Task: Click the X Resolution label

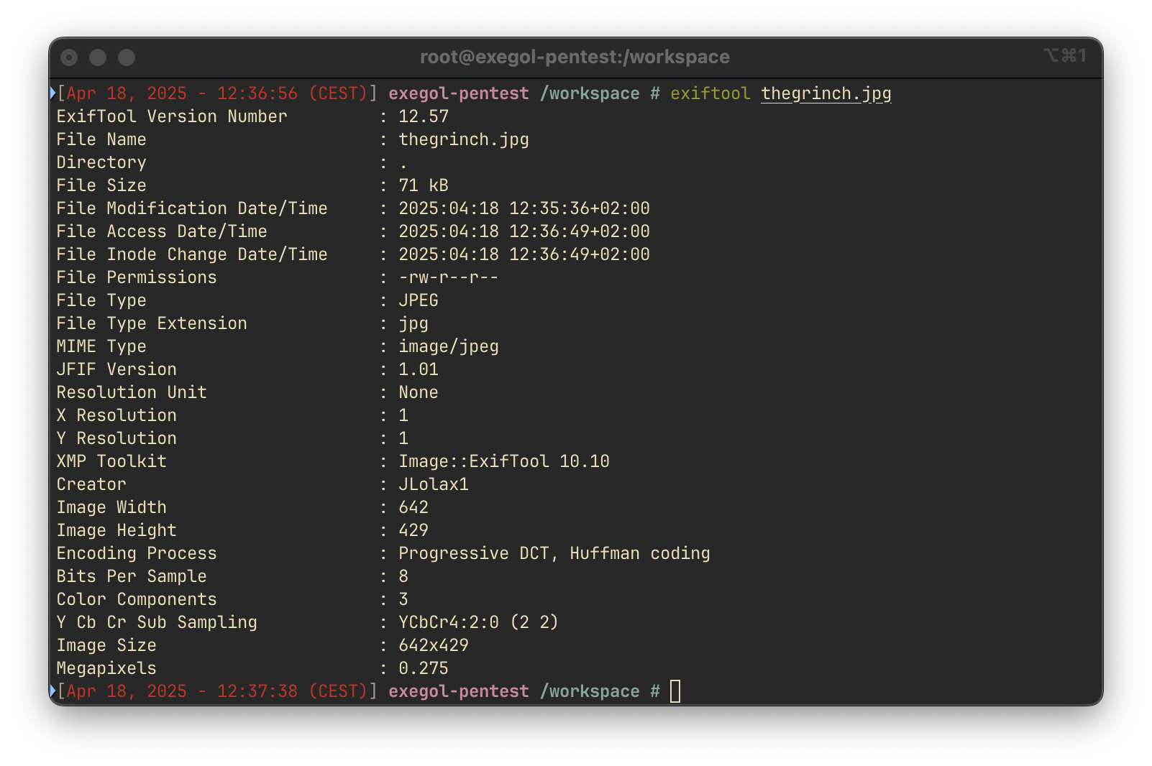Action: click(x=116, y=415)
